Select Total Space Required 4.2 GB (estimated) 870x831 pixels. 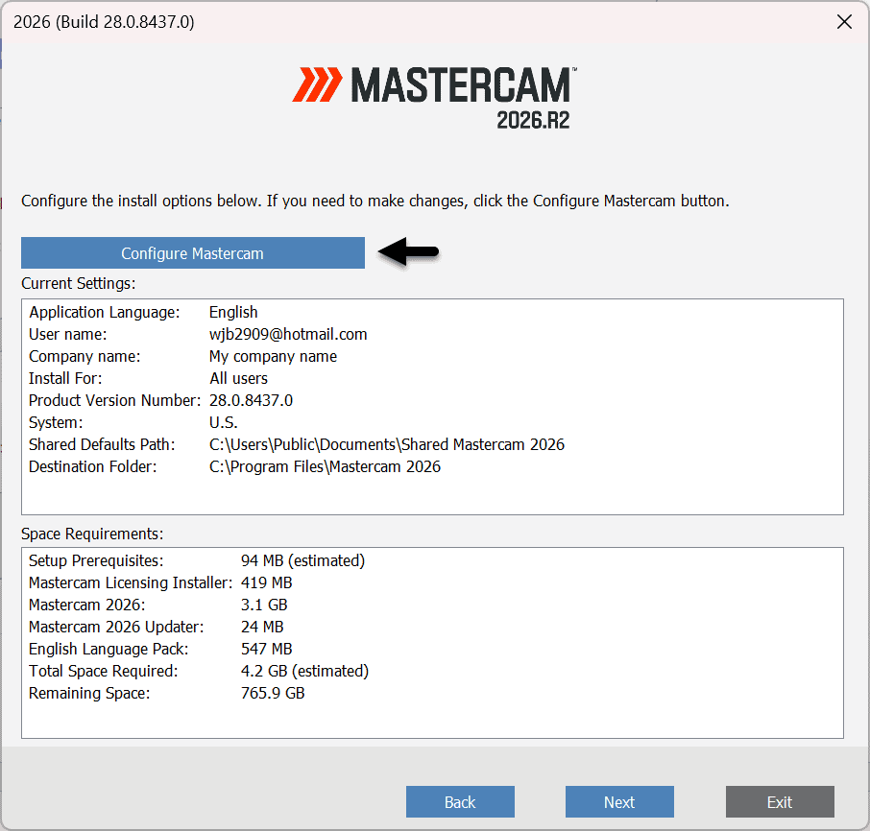(304, 671)
